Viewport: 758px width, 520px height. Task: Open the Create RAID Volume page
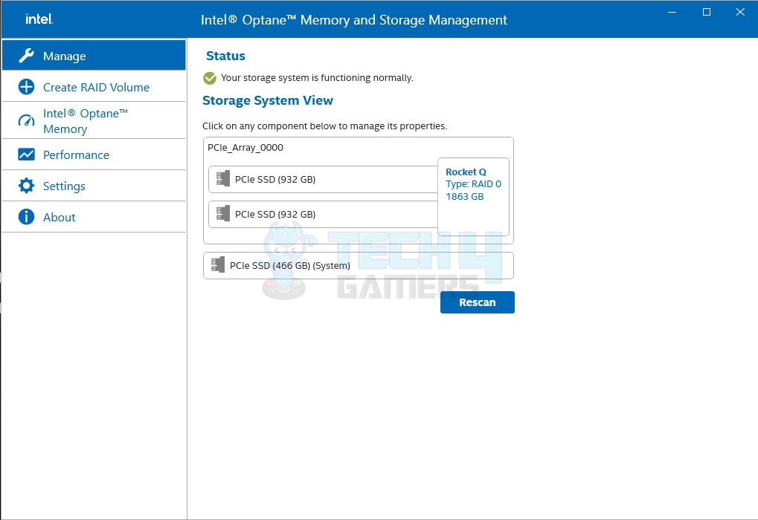coord(94,87)
